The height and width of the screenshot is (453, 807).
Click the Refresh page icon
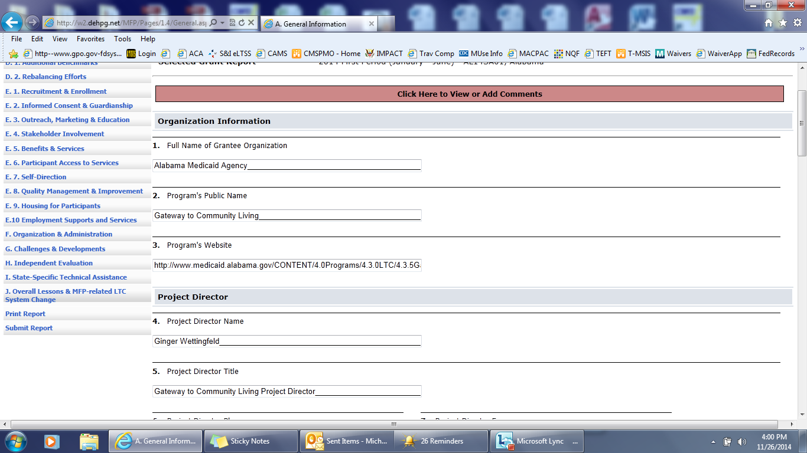pos(242,23)
